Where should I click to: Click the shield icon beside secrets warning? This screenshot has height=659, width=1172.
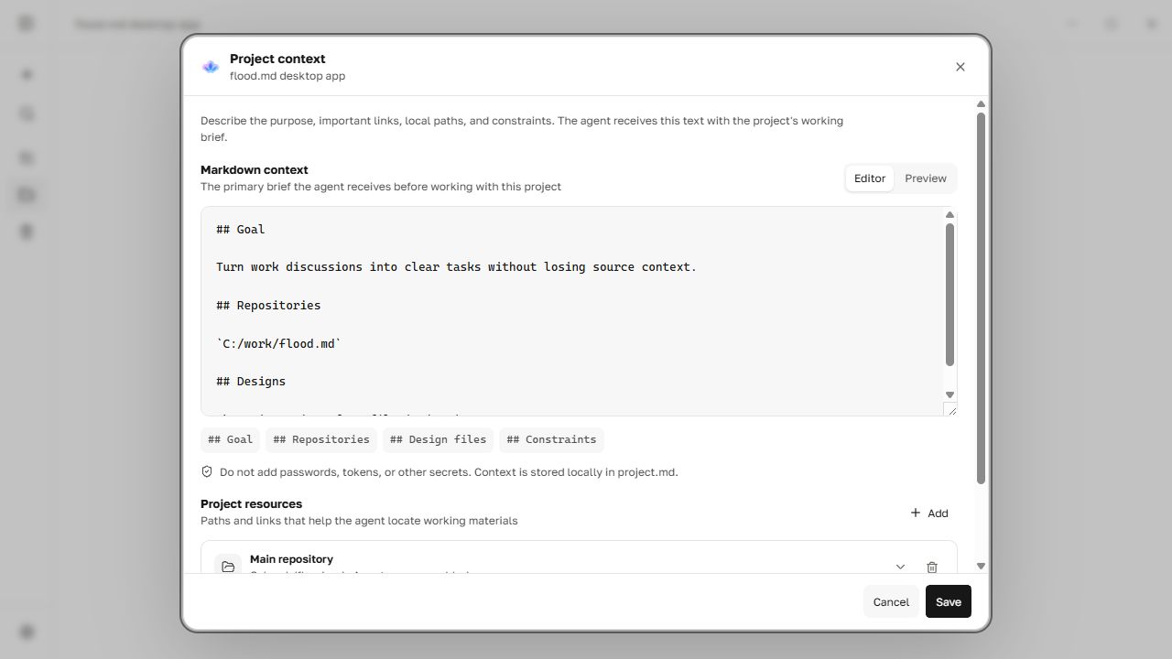207,472
